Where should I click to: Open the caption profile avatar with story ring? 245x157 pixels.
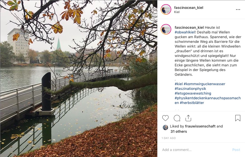point(166,29)
